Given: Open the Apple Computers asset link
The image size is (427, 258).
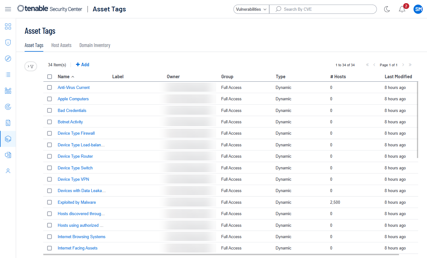Looking at the screenshot, I should click(73, 99).
